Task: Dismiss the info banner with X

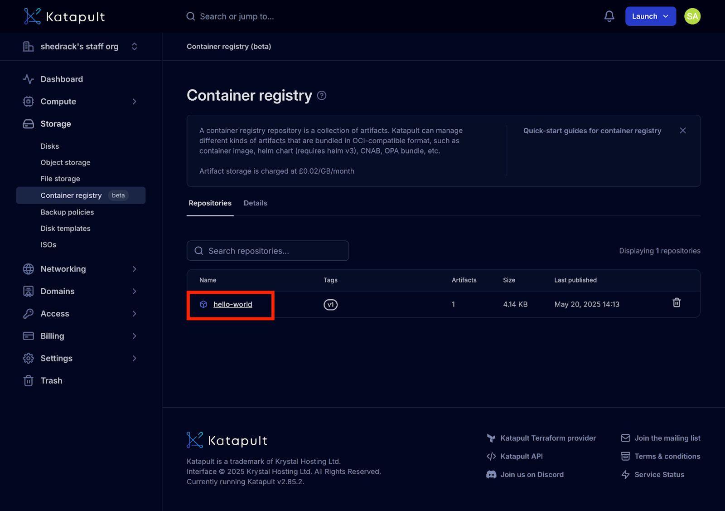Action: coord(683,131)
